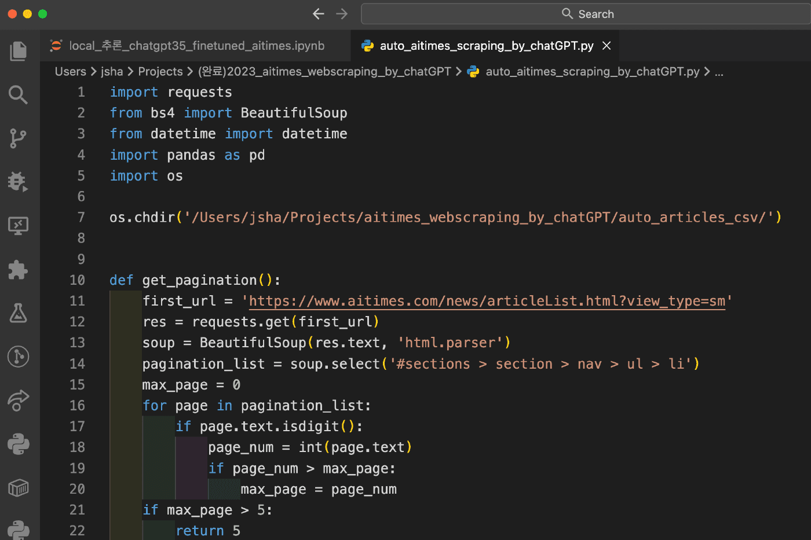
Task: Open the Git Graph circular icon
Action: coord(19,357)
